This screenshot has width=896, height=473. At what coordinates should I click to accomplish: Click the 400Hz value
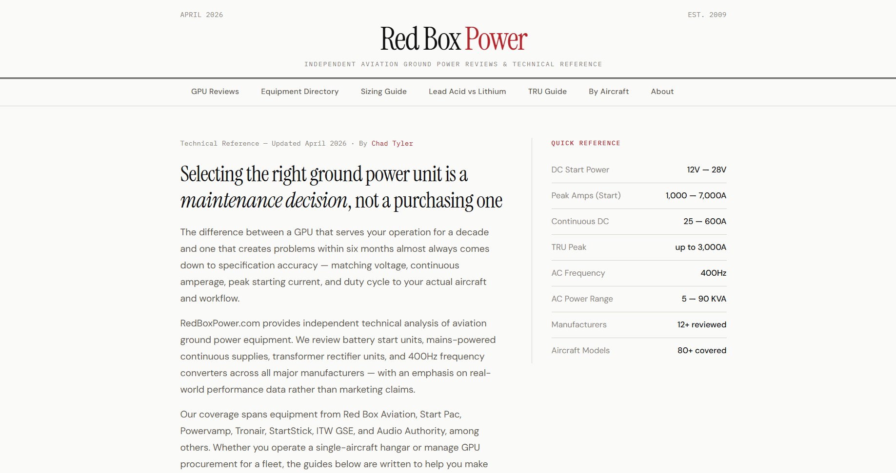pyautogui.click(x=713, y=273)
